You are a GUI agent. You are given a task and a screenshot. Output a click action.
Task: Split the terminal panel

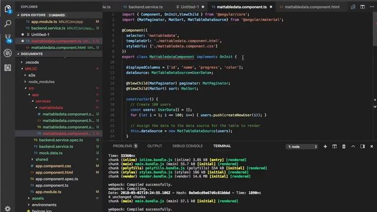tap(335, 147)
